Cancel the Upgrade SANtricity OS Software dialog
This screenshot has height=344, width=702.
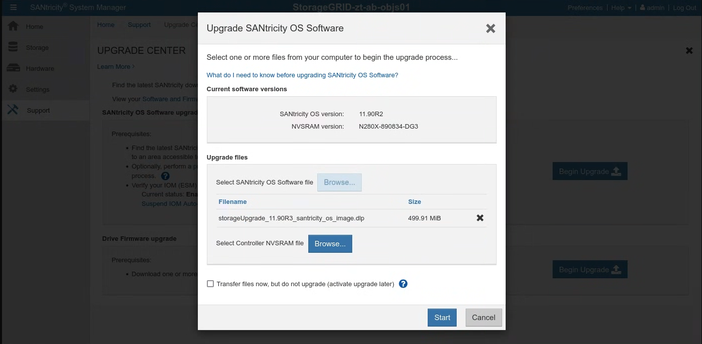(483, 317)
